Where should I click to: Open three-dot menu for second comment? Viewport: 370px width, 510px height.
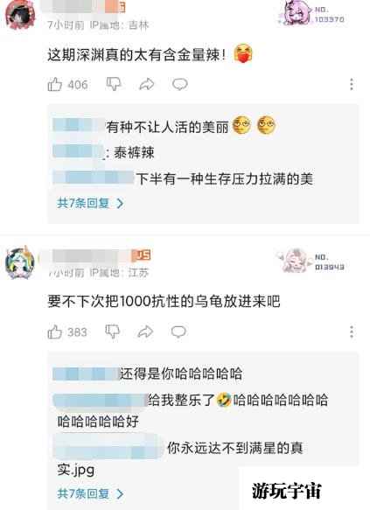coord(352,332)
